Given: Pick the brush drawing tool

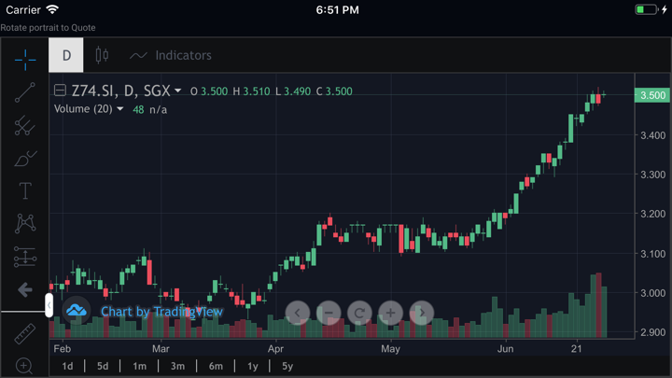Looking at the screenshot, I should (25, 159).
